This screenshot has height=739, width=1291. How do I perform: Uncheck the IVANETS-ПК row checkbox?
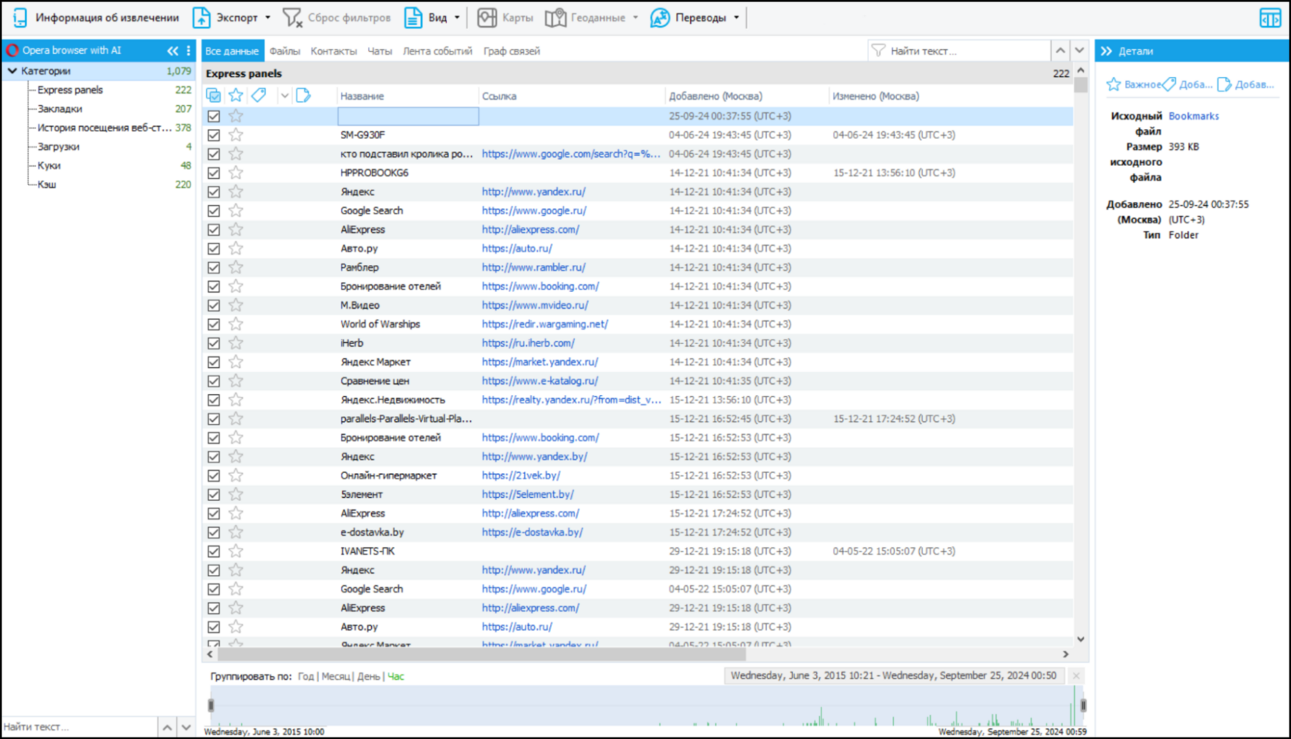click(214, 552)
